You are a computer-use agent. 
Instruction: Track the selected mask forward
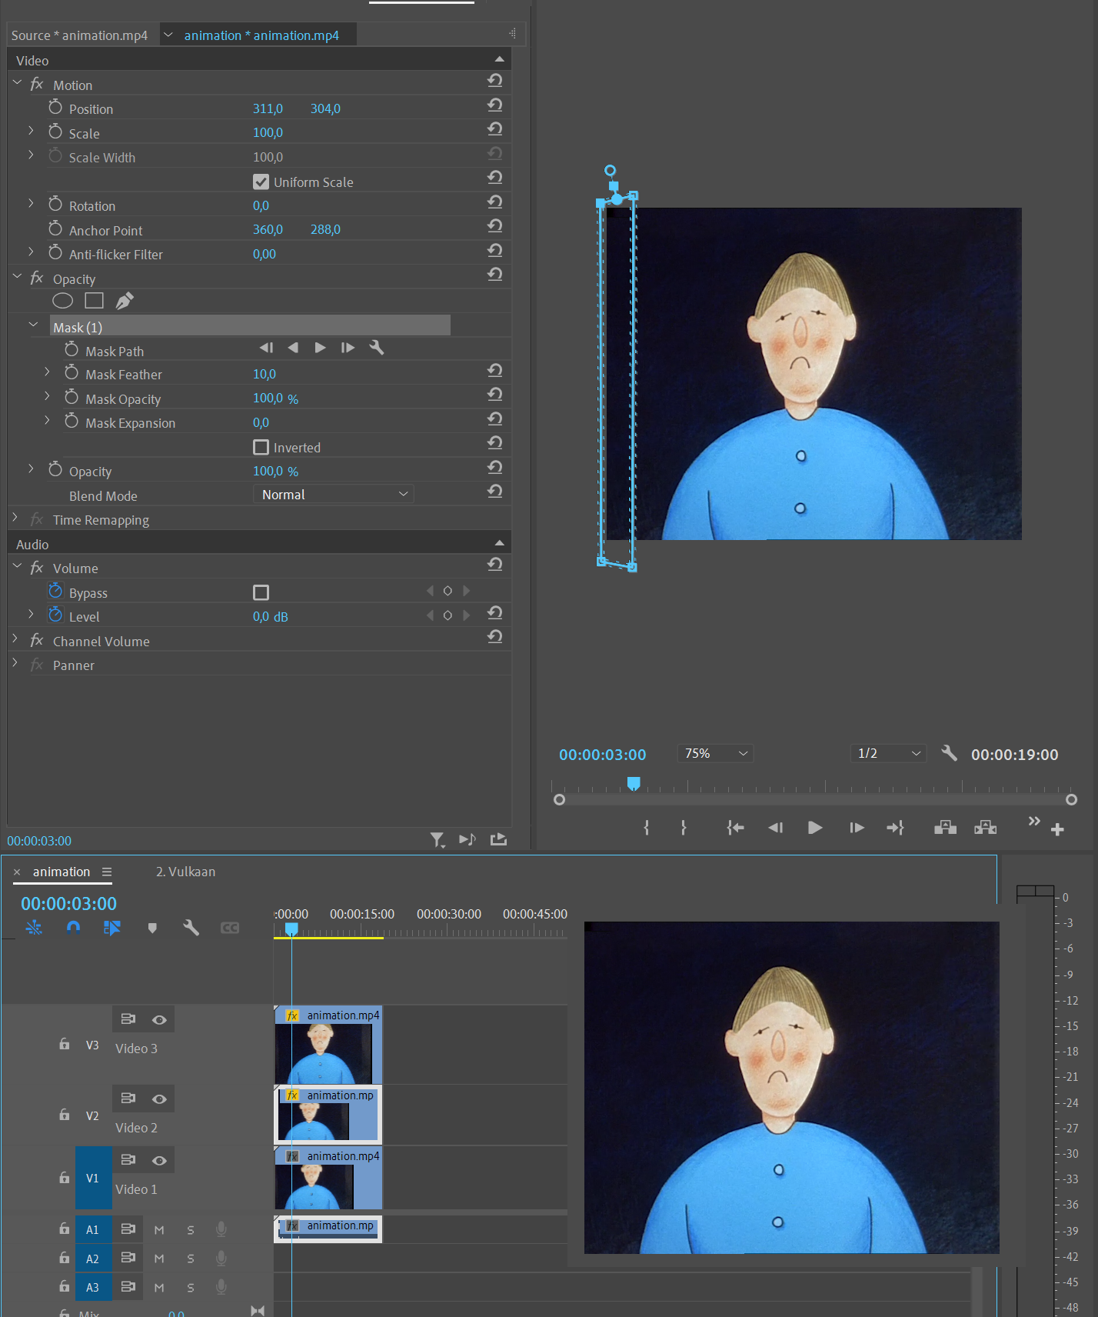[320, 348]
